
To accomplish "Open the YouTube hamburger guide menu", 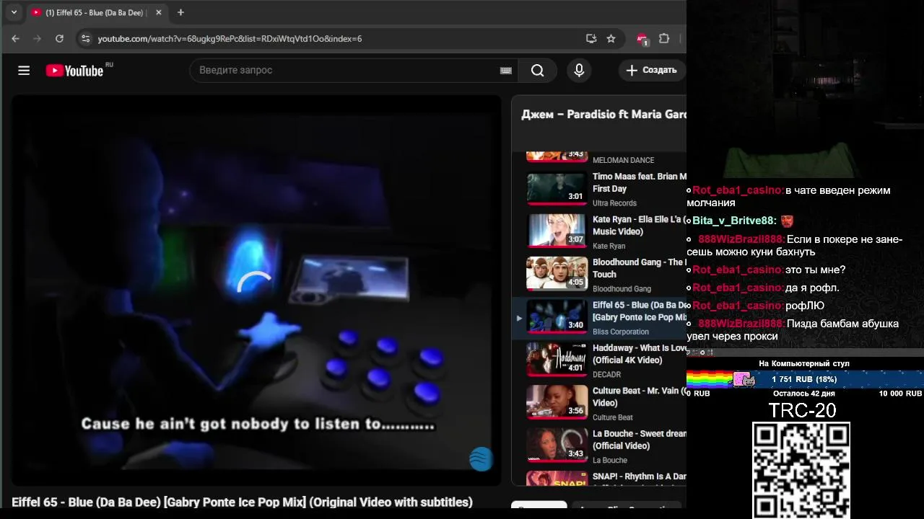I will [24, 70].
